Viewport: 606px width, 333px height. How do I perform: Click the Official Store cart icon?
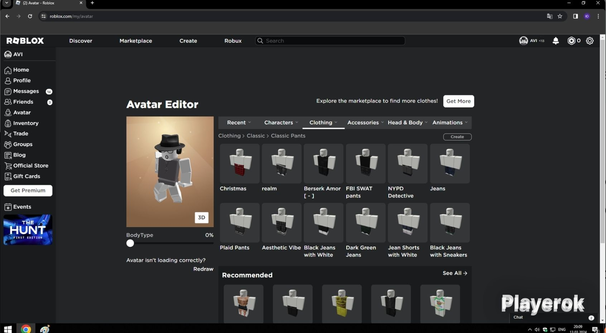point(8,166)
